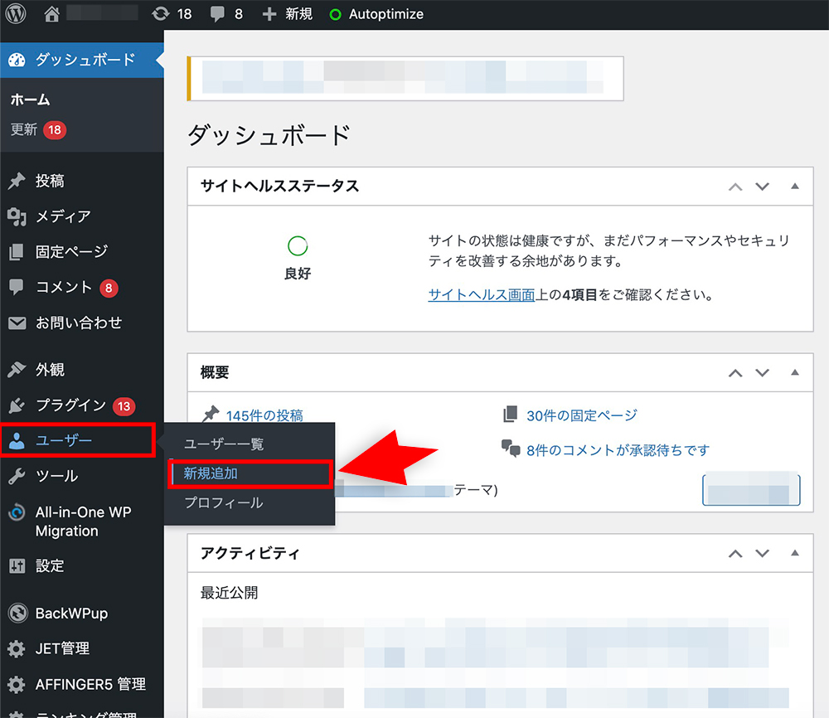The width and height of the screenshot is (829, 718).
Task: Open 8件のコメントが承認待ちです link
Action: (618, 450)
